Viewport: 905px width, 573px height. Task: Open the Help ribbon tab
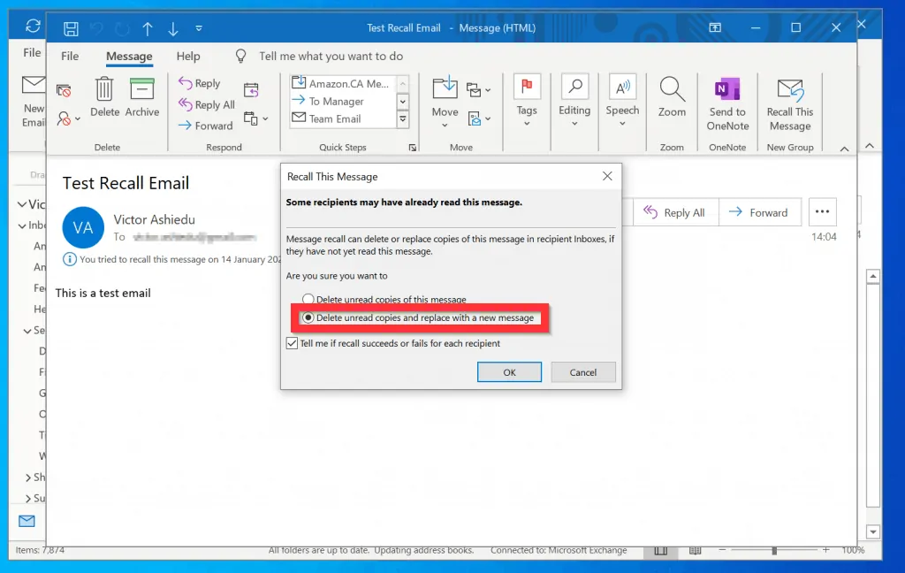click(x=188, y=56)
